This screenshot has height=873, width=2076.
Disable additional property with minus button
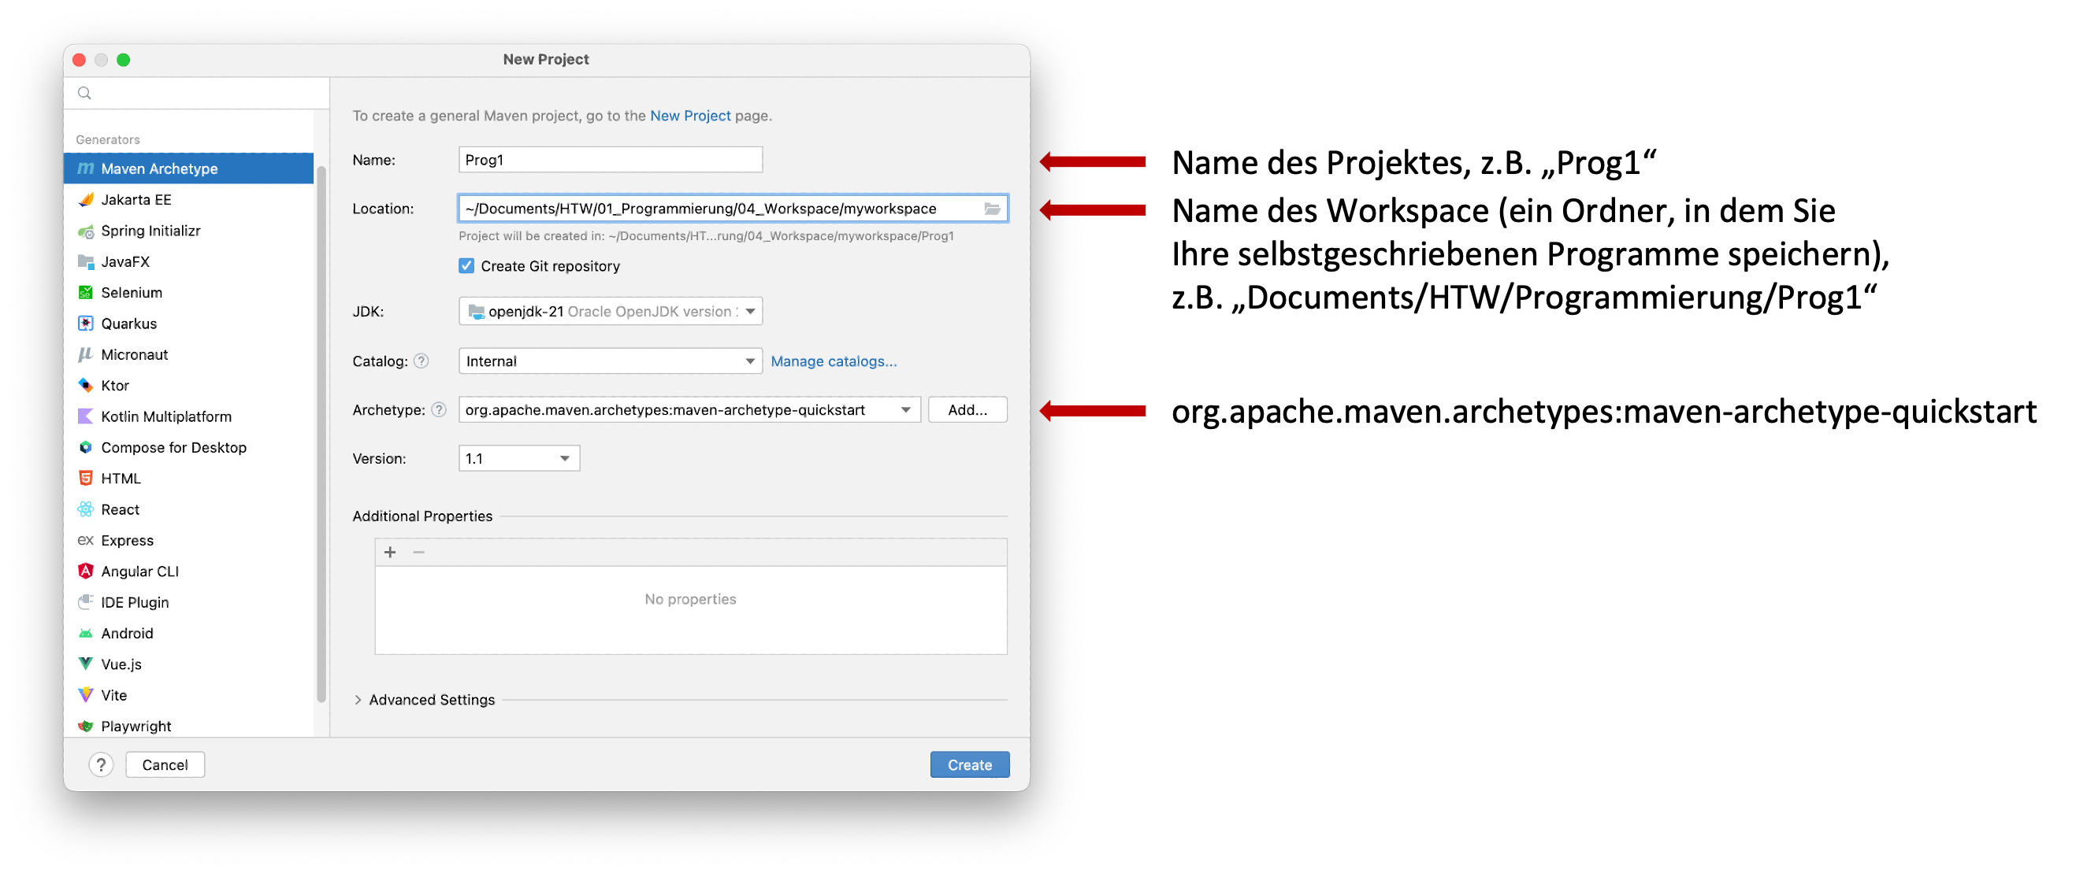point(418,552)
